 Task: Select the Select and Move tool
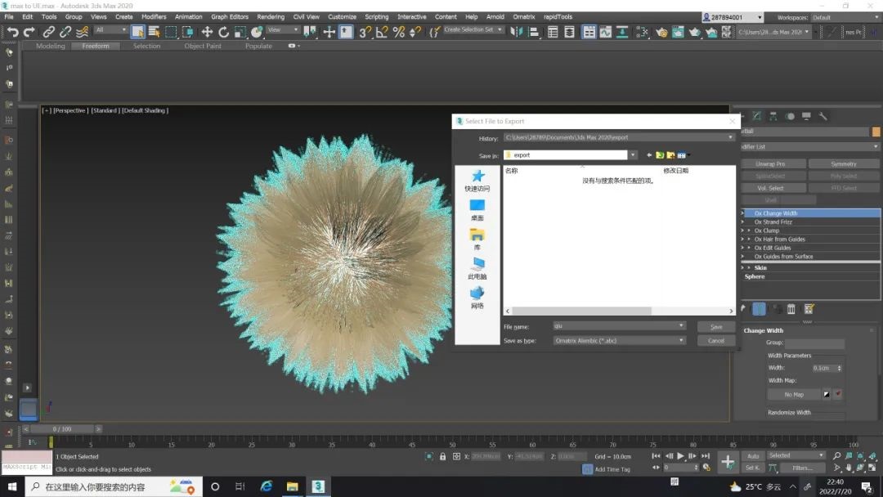click(x=207, y=32)
